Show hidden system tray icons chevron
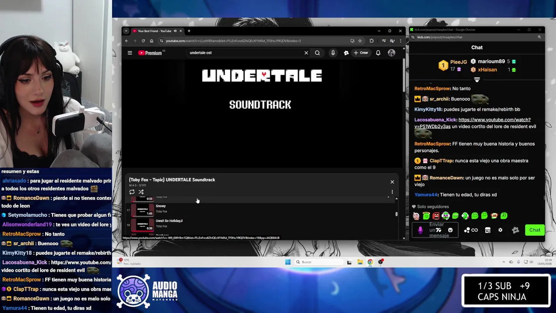 (x=504, y=262)
